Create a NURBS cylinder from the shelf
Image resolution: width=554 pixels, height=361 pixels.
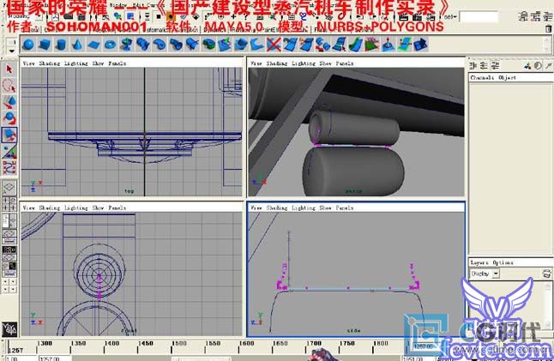point(61,45)
